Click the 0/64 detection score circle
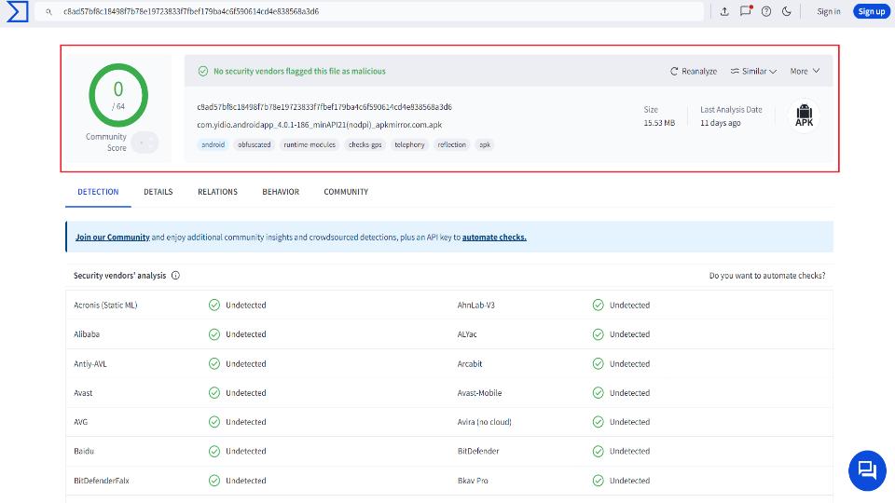The image size is (895, 503). (x=118, y=95)
